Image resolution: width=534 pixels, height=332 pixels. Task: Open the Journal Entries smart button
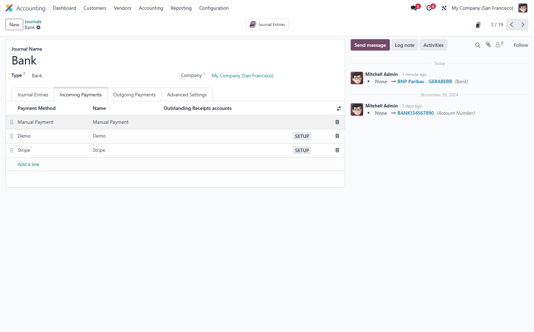267,25
